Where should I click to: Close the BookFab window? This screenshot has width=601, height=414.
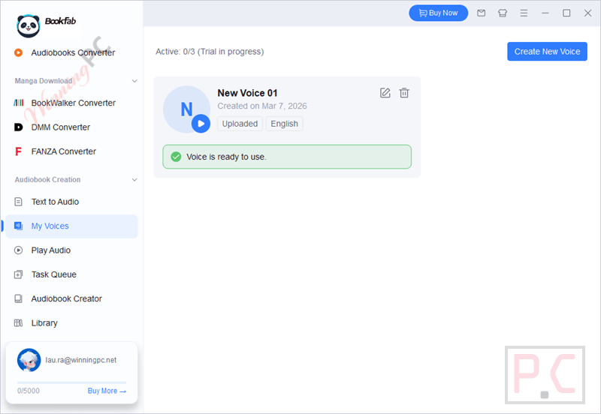click(587, 13)
